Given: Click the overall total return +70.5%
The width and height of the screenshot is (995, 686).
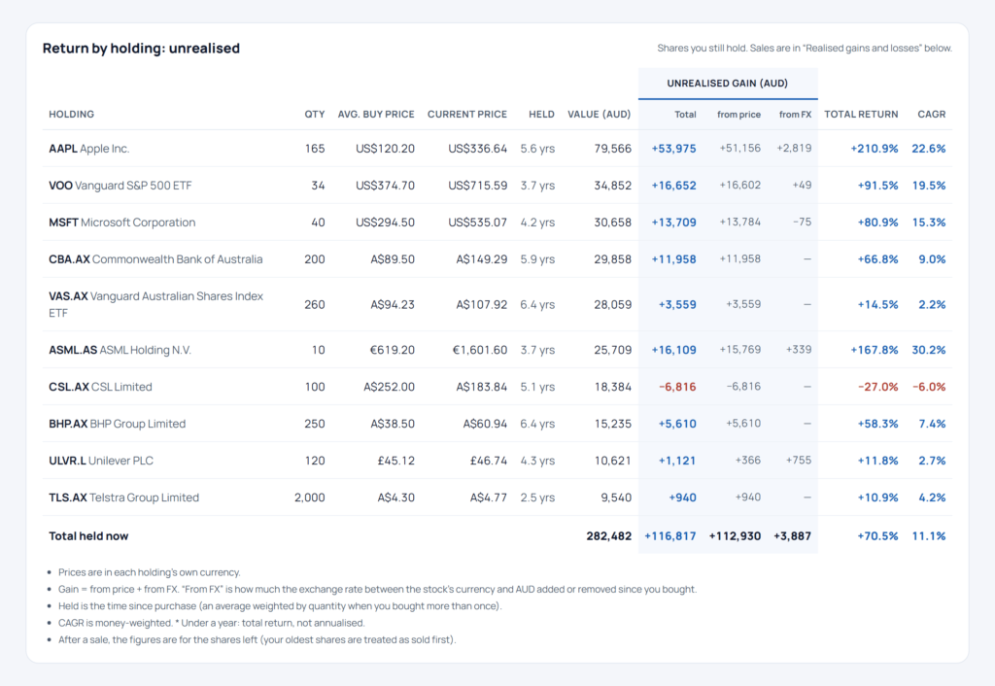Looking at the screenshot, I should [877, 536].
